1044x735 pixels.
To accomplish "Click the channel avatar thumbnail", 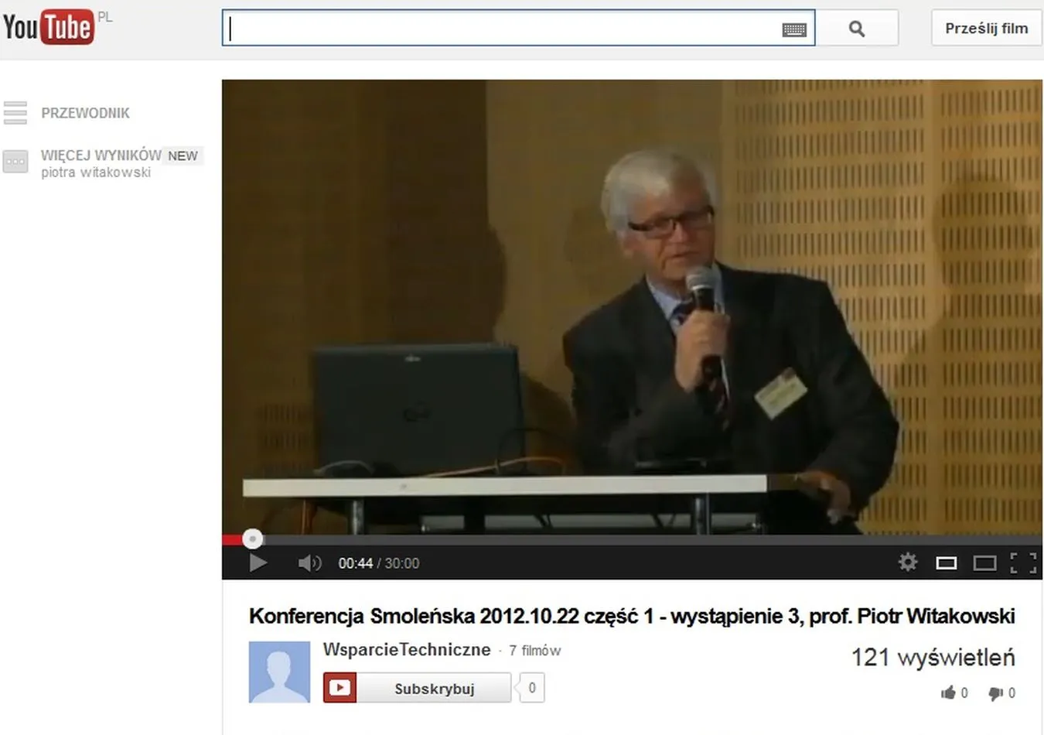I will click(279, 672).
